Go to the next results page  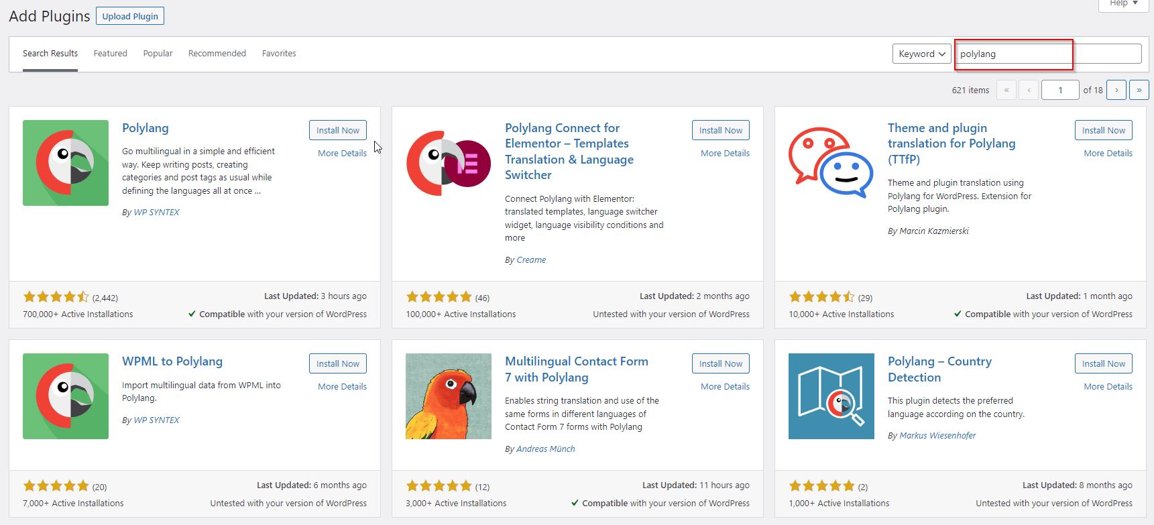coord(1116,90)
